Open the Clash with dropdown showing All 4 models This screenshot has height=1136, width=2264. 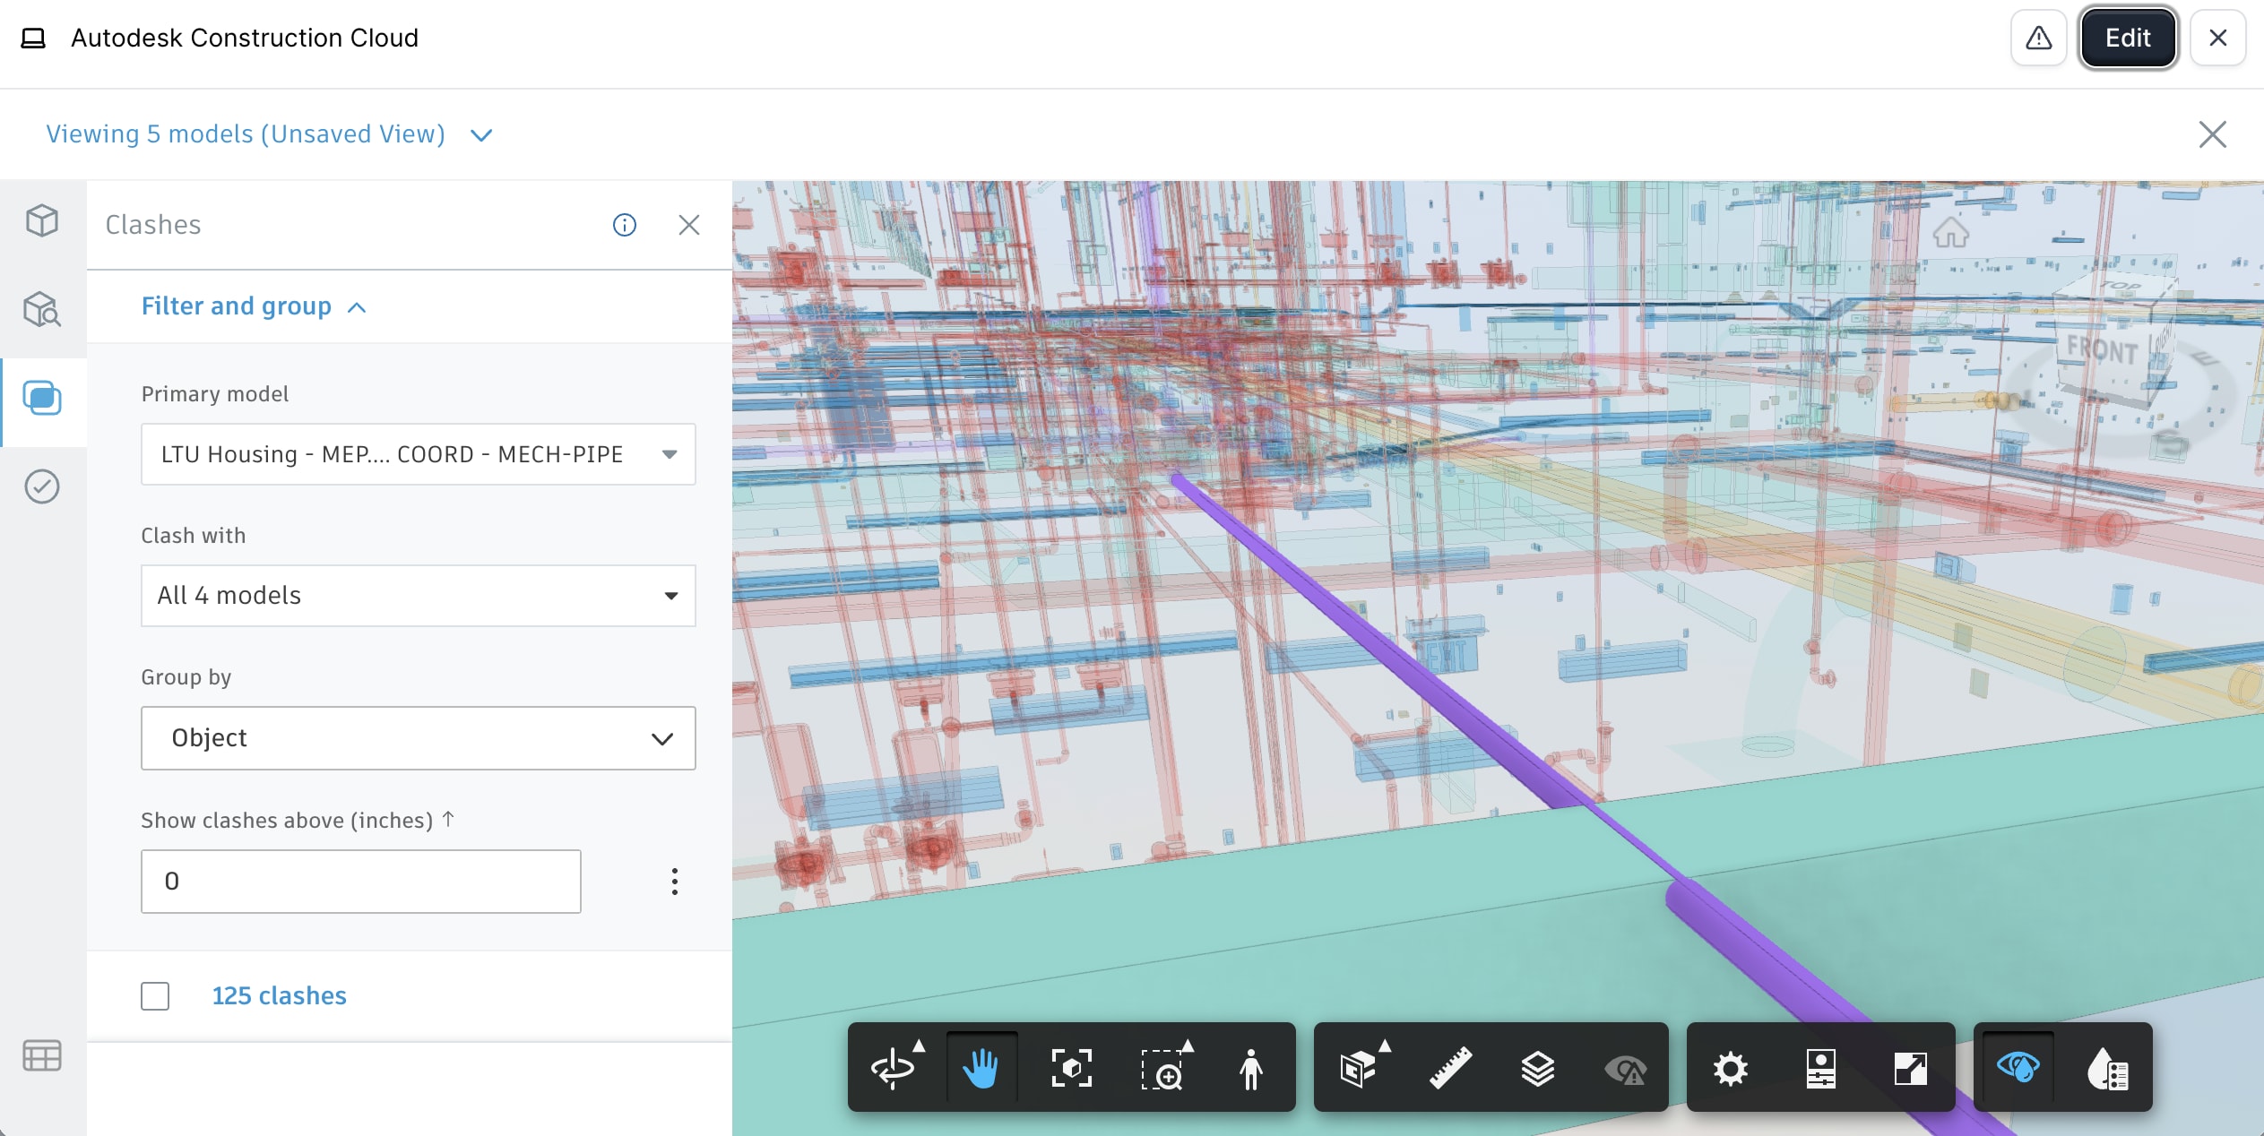[418, 595]
